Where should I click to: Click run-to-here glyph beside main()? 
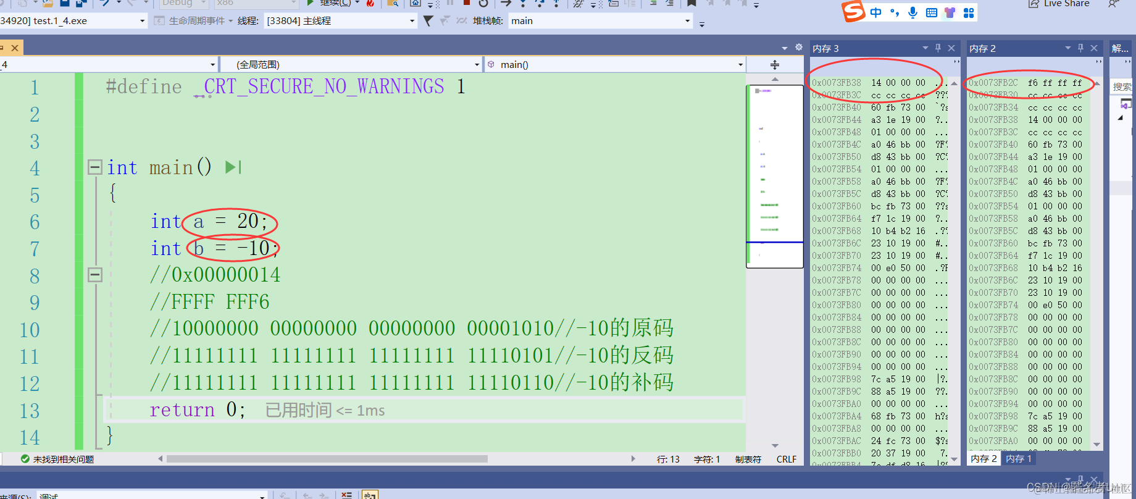[233, 167]
